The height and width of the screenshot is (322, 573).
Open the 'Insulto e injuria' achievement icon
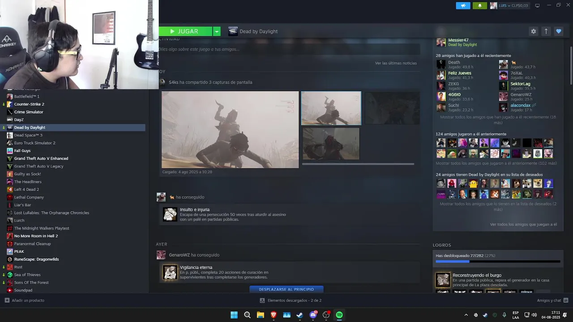pos(170,214)
